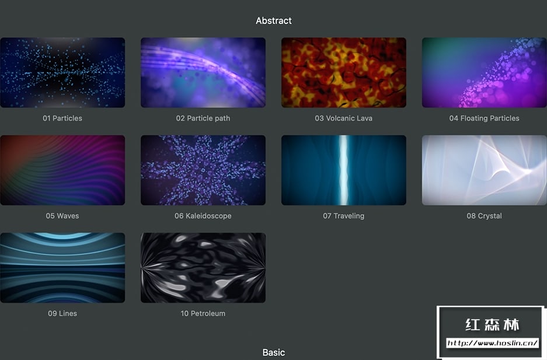Click the "02 Particle path" label
547x360 pixels.
pyautogui.click(x=203, y=118)
